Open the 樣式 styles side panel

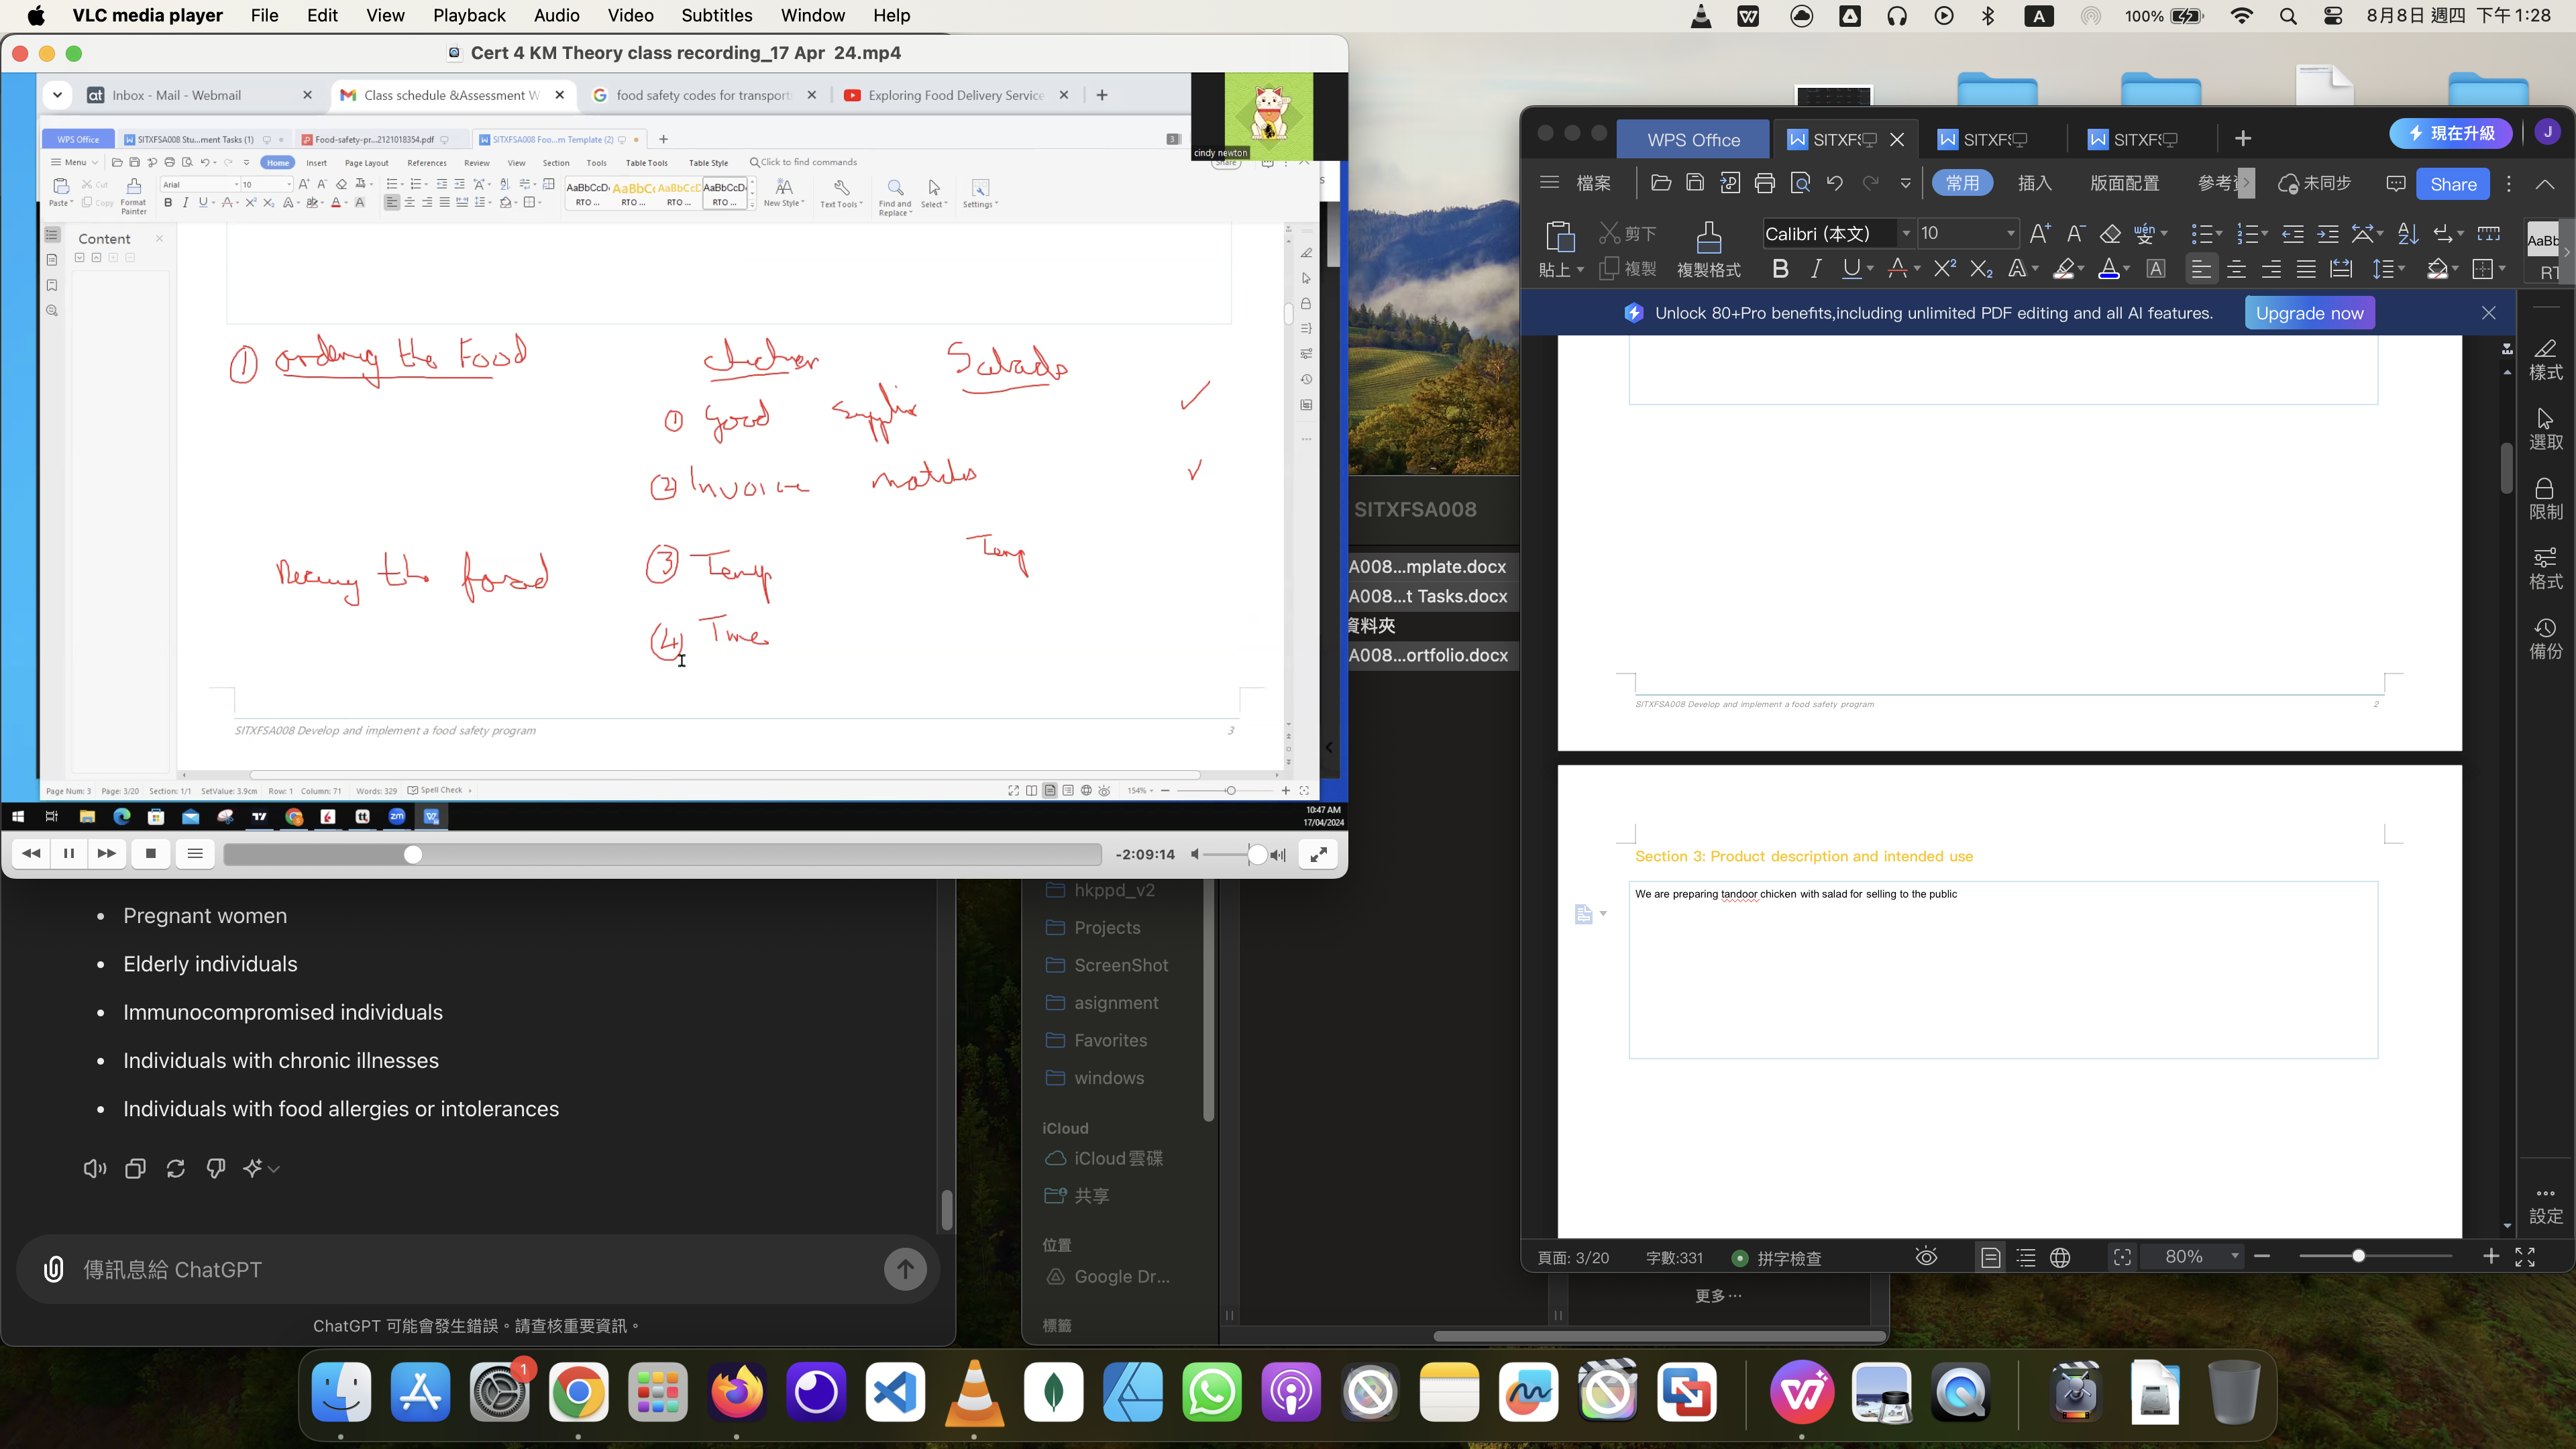click(x=2545, y=359)
